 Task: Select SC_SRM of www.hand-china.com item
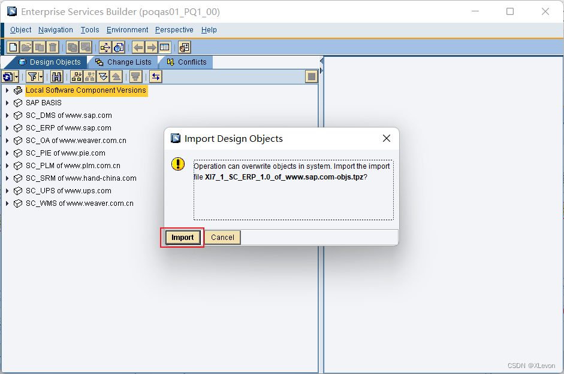[x=81, y=178]
